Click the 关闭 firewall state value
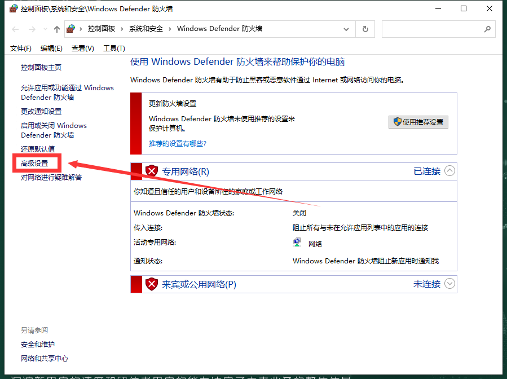507x379 pixels. coord(299,213)
